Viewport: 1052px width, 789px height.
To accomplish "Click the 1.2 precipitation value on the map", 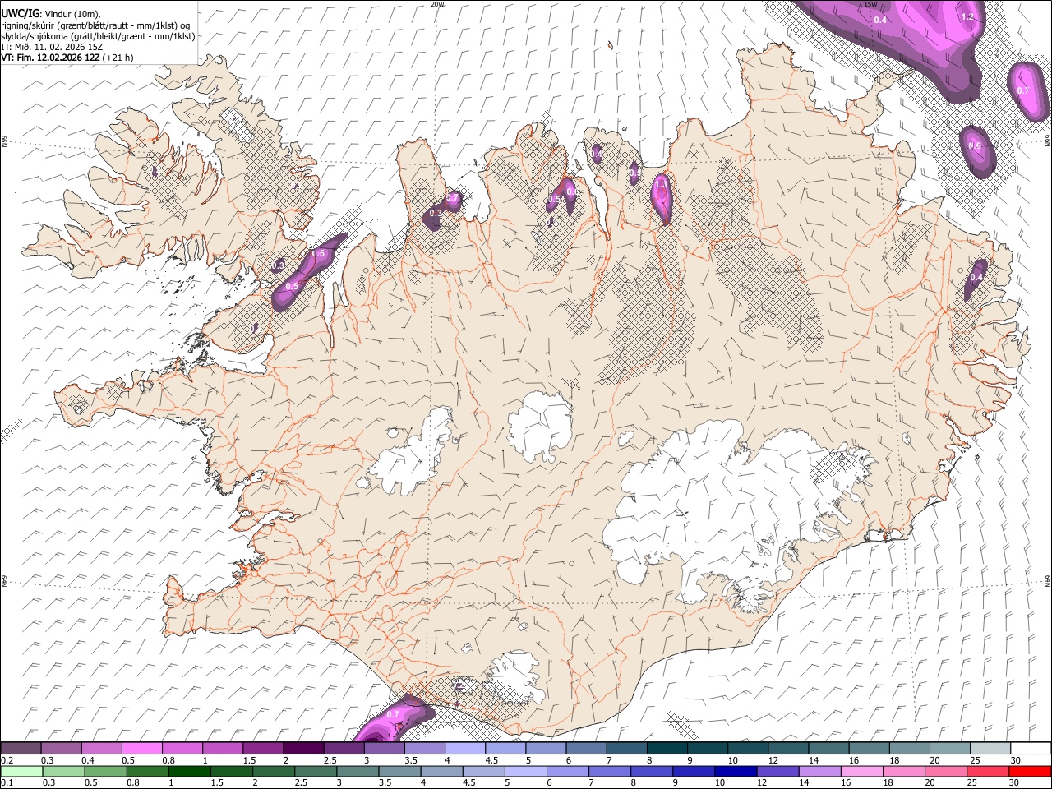I will click(967, 16).
